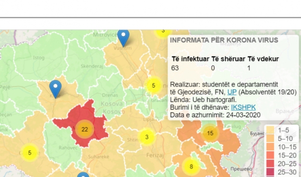Open the IKSHPK data source link
Viewport: 301px width, 177px height.
click(x=243, y=107)
